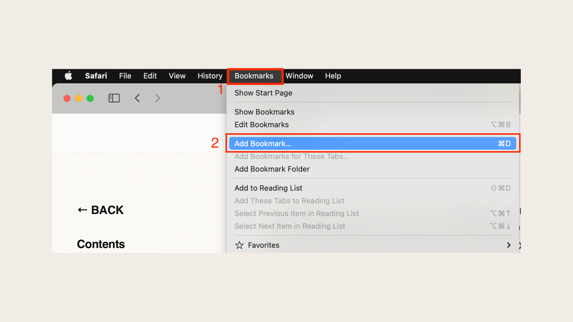Select Previous Item in Reading List entry

click(x=372, y=213)
